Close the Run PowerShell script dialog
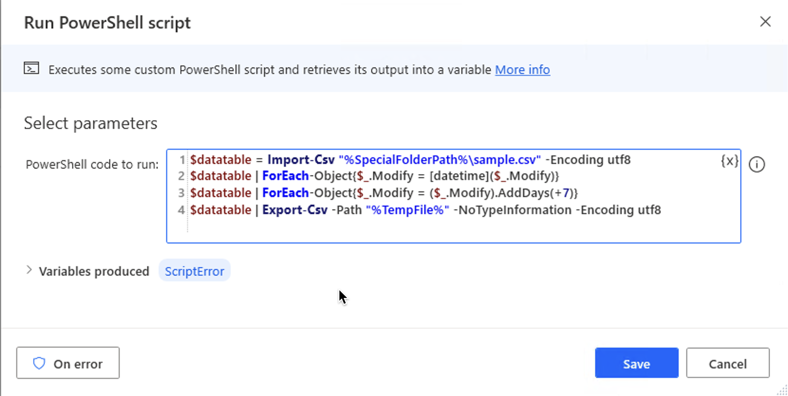This screenshot has width=788, height=396. tap(765, 22)
